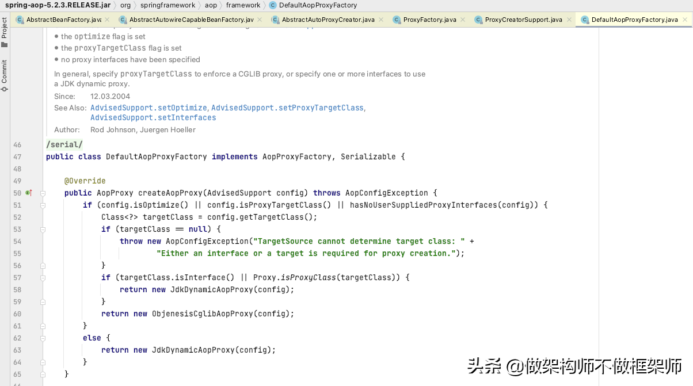Collapse the createAopProxy method at line 50
693x386 pixels.
click(43, 193)
